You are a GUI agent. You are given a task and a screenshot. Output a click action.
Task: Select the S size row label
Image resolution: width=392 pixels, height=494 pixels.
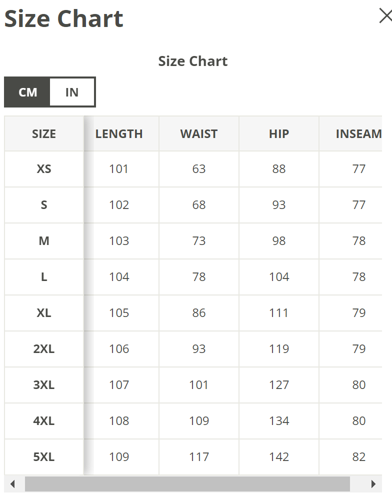(x=44, y=205)
